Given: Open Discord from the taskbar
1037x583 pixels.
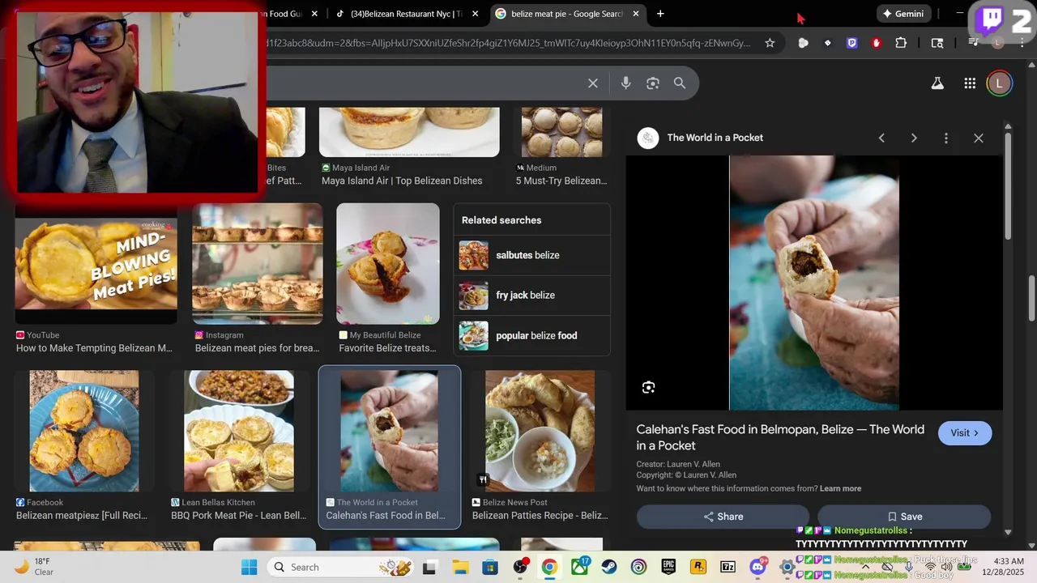Looking at the screenshot, I should click(758, 567).
